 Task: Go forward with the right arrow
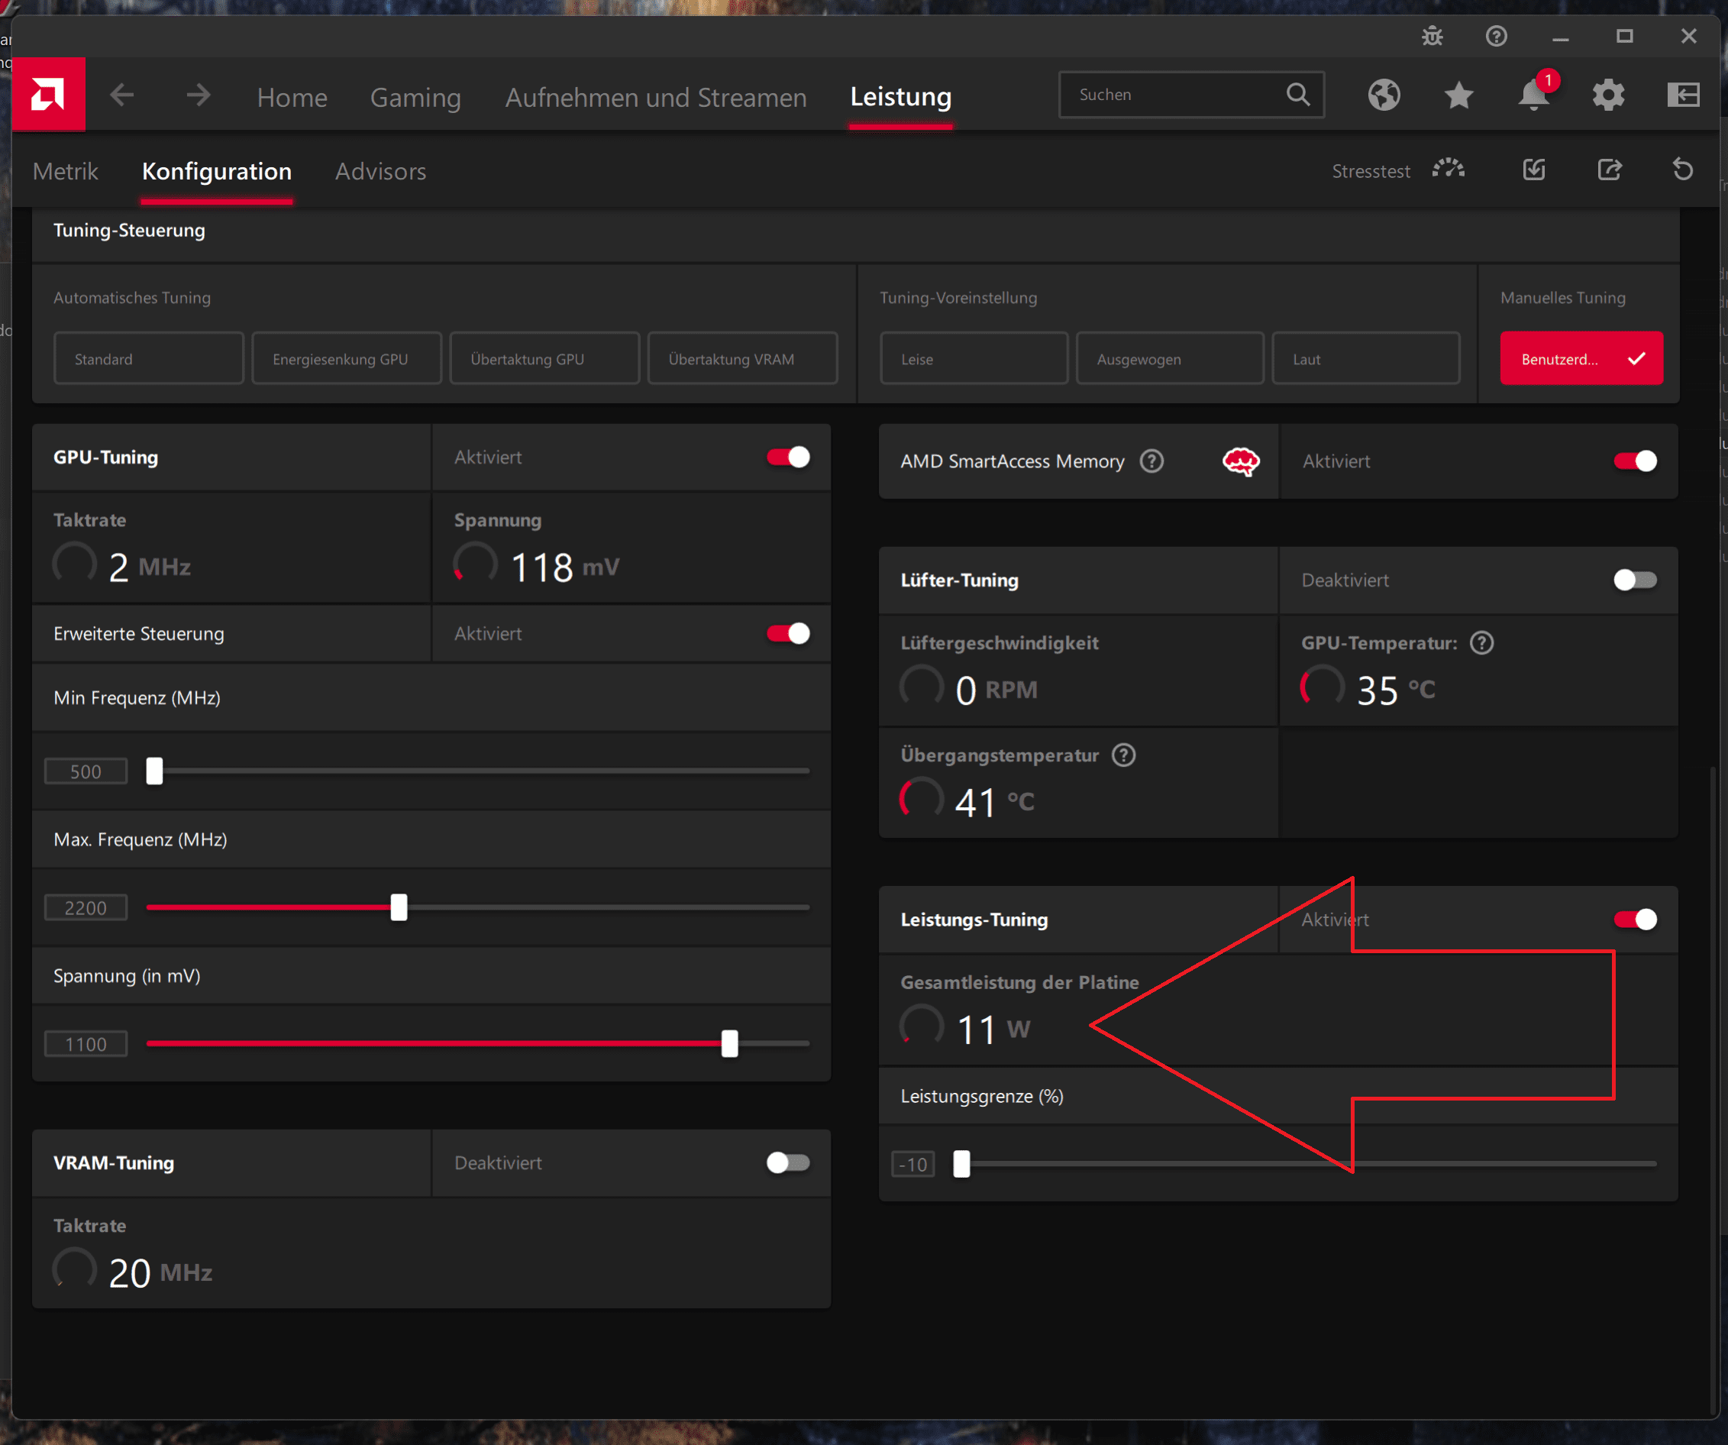199,95
